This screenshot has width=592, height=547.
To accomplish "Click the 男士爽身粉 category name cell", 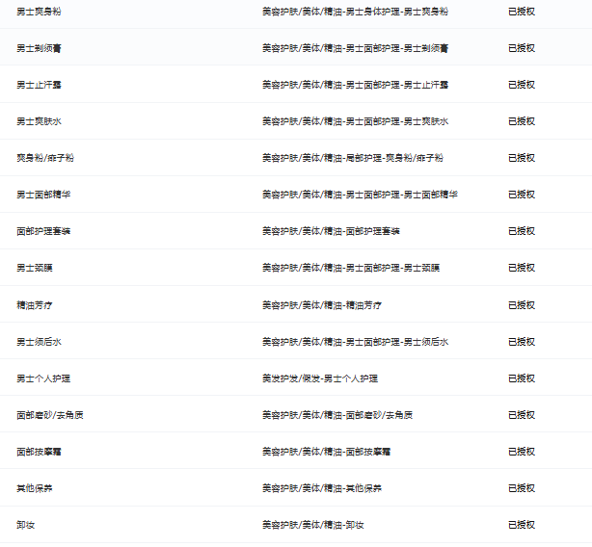I will (40, 12).
